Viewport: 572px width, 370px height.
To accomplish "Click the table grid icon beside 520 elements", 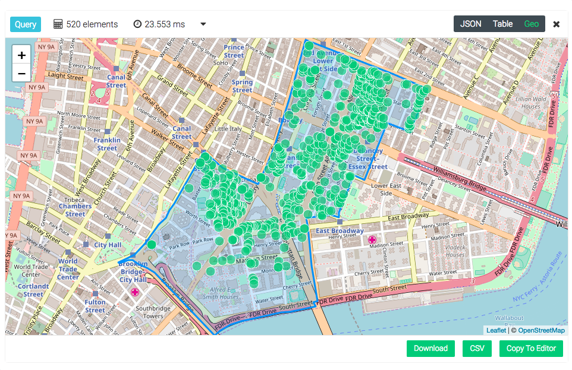I will point(58,24).
